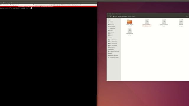189x106 pixels.
Task: Click Browse Network in the sidebar
Action: point(113,56)
